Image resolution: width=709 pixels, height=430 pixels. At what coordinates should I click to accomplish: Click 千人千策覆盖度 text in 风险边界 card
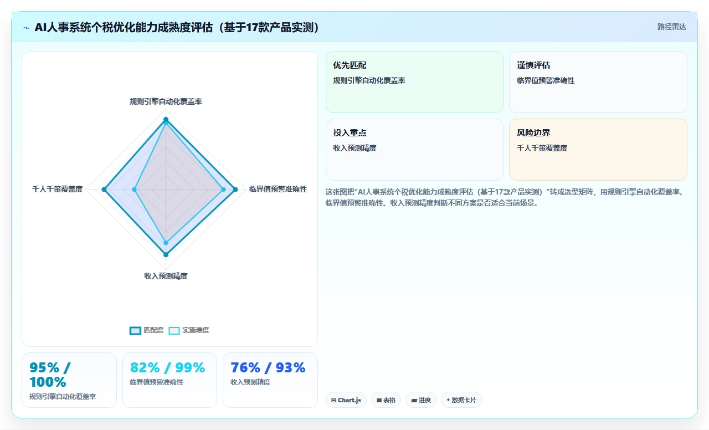(x=542, y=148)
